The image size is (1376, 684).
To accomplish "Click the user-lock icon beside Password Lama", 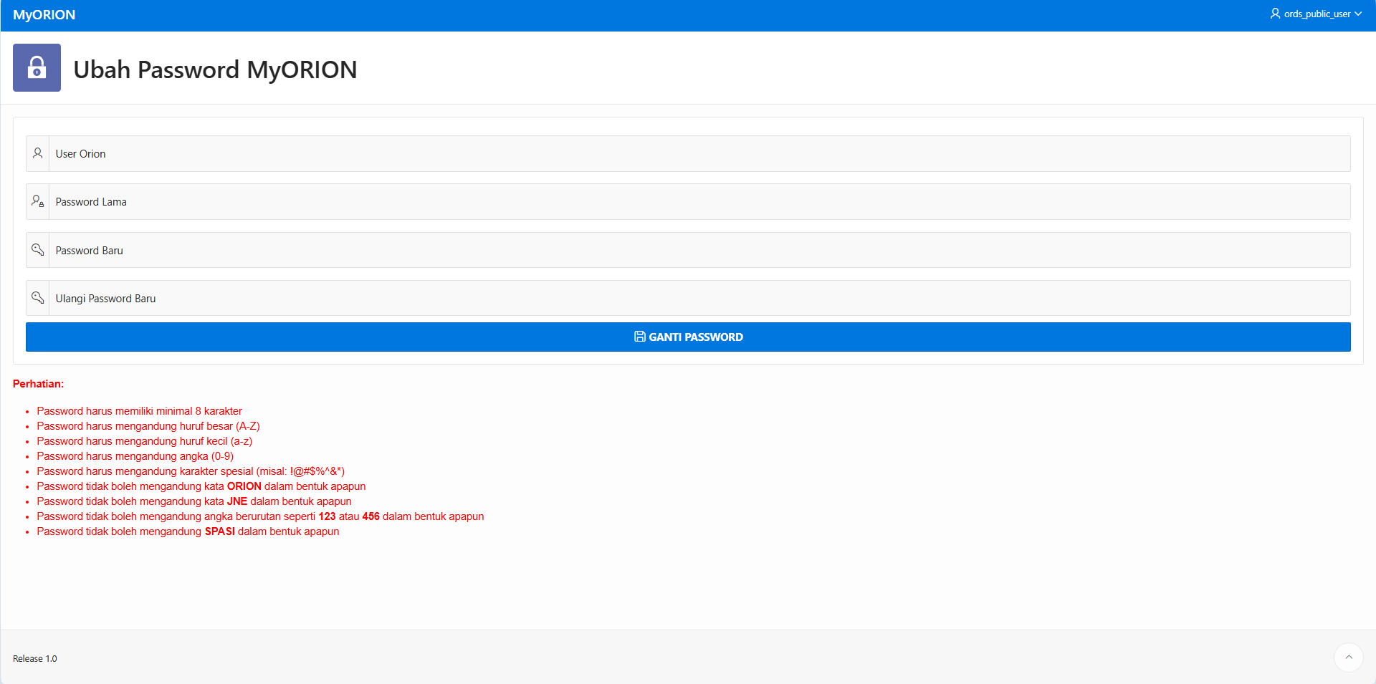I will coord(38,201).
